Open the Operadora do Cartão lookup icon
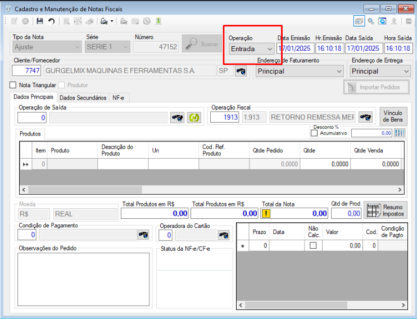Viewport: 417px width, 319px height. [x=224, y=235]
